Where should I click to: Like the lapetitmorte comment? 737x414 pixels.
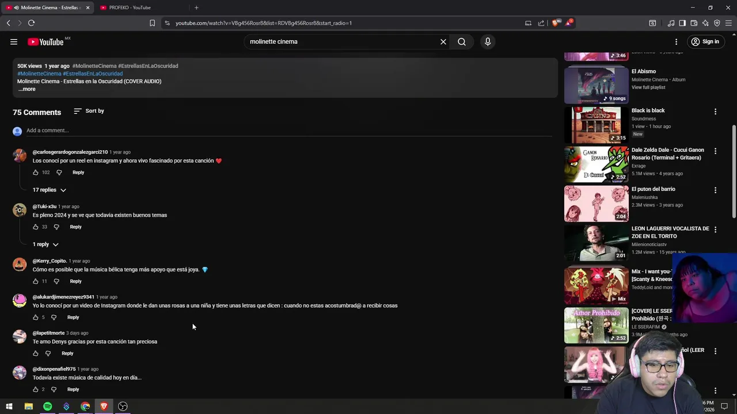point(36,354)
